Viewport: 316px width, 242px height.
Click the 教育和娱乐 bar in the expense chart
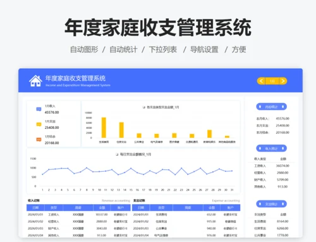pyautogui.click(x=209, y=134)
